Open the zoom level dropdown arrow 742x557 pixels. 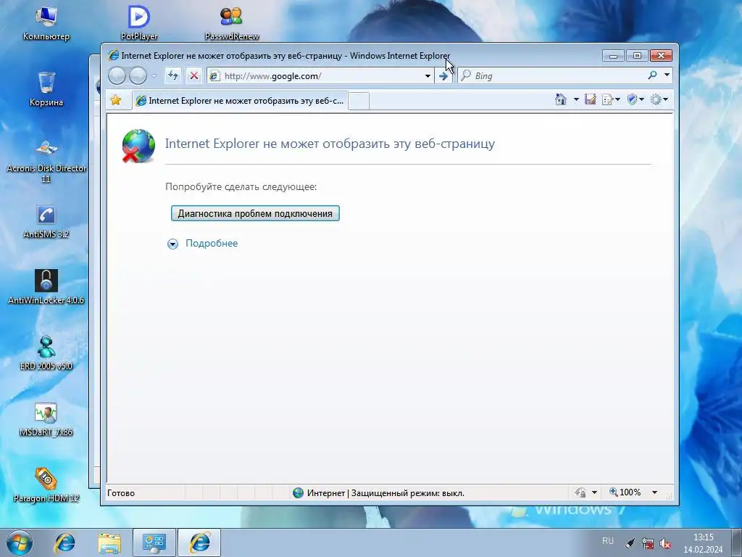(x=654, y=492)
